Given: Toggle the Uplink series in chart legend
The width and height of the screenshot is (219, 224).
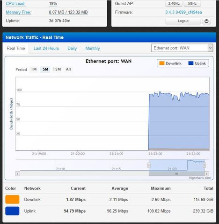Looking at the screenshot, I should [x=197, y=63].
